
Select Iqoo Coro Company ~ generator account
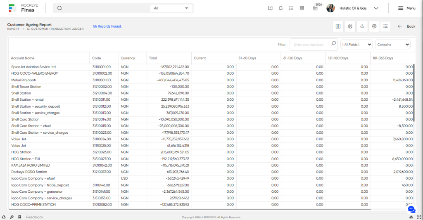click(x=37, y=192)
